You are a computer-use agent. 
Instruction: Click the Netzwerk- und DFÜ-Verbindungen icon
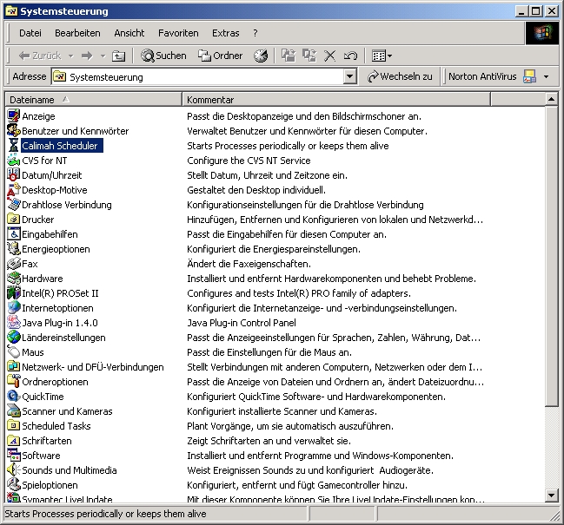click(x=14, y=366)
